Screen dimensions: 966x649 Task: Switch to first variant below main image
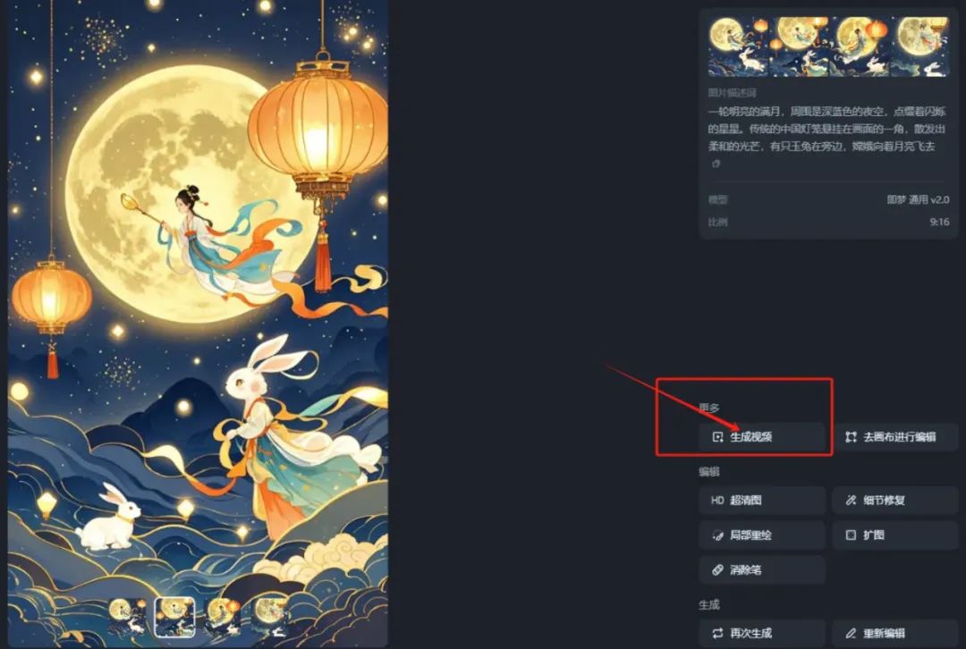128,616
